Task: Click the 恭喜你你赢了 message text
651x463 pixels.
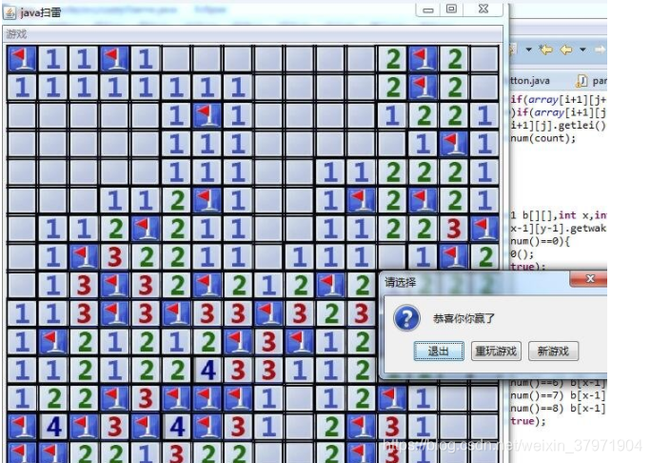Action: point(464,319)
